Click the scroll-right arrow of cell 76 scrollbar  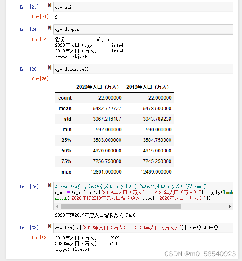coord(230,207)
